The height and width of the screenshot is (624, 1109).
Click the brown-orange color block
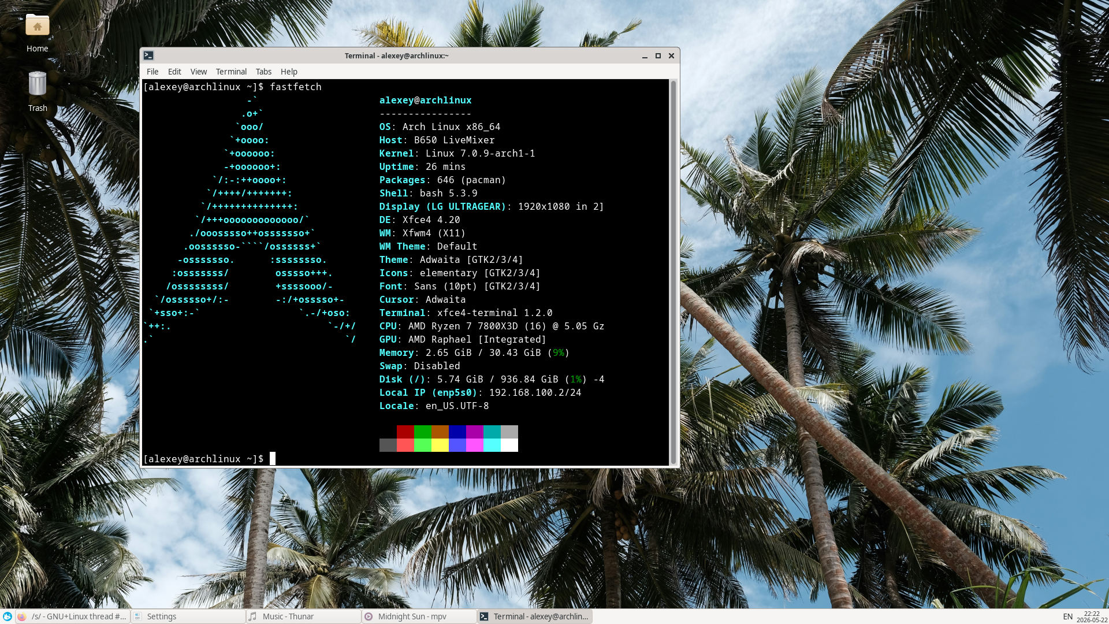440,432
